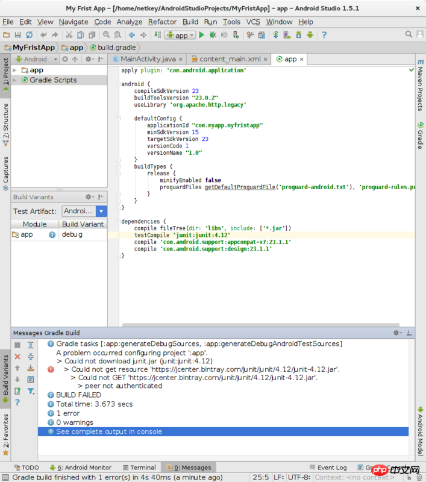Click the Undo arrow in the toolbar
The image size is (426, 482).
[43, 35]
